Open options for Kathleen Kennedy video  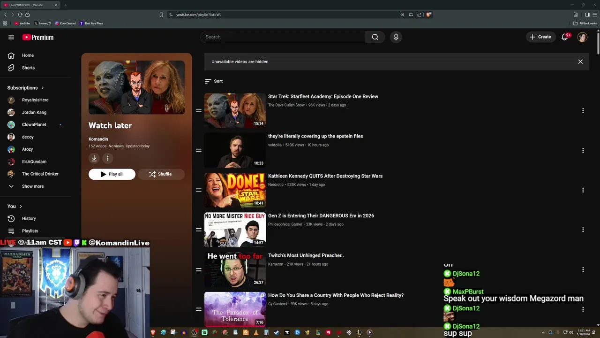(583, 190)
